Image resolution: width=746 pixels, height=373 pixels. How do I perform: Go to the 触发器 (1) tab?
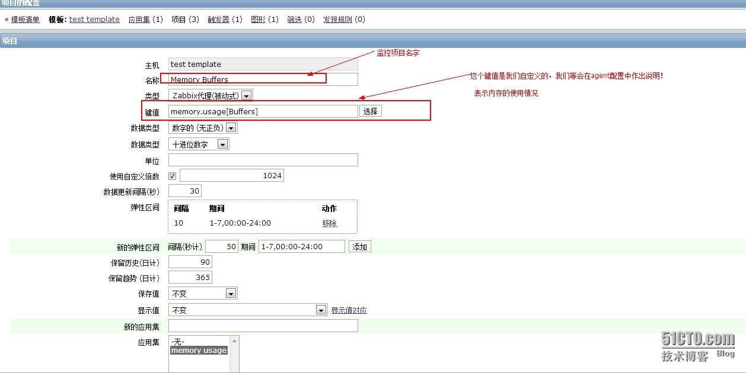(225, 20)
